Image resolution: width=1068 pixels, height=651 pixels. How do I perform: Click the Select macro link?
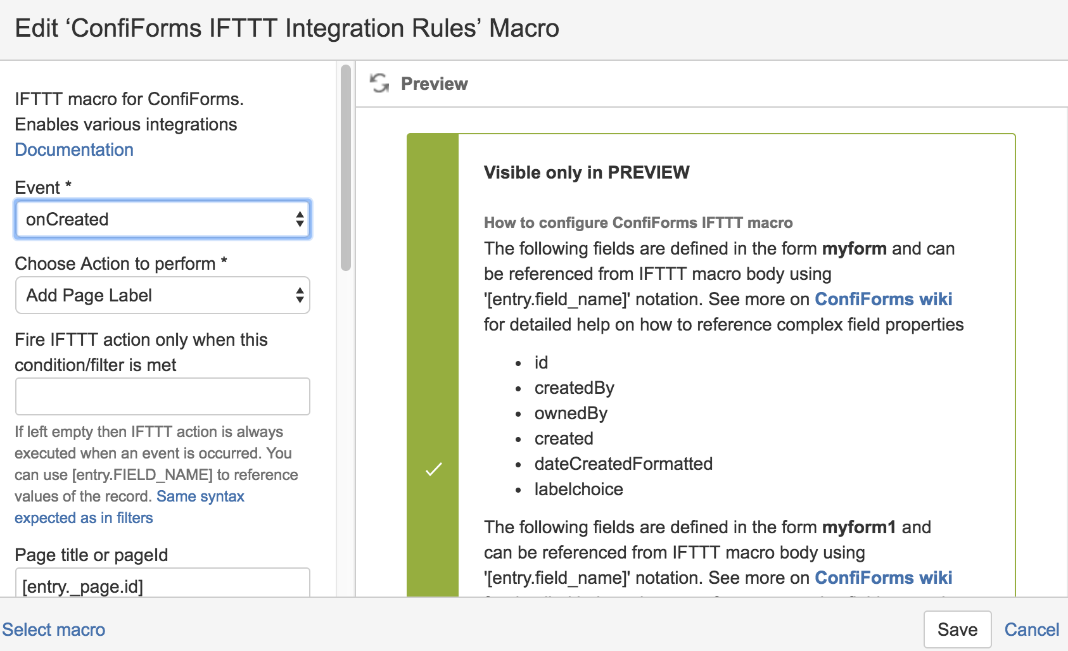point(54,629)
